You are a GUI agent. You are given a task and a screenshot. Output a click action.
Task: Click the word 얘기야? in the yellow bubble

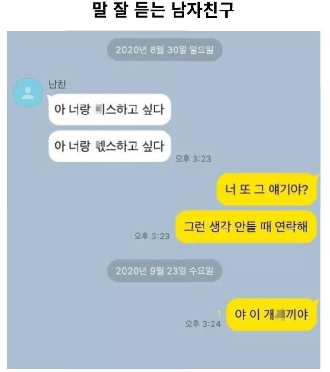(x=288, y=189)
